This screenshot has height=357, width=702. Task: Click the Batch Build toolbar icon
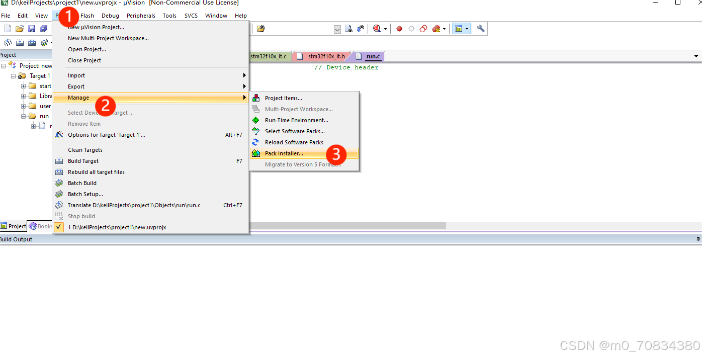44,42
